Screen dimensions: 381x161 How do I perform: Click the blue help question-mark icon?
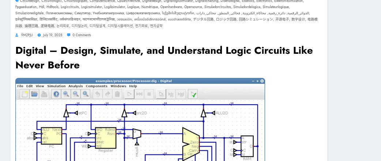pos(56,94)
